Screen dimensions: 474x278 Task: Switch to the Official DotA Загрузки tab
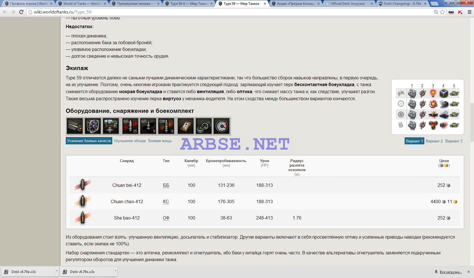click(349, 4)
